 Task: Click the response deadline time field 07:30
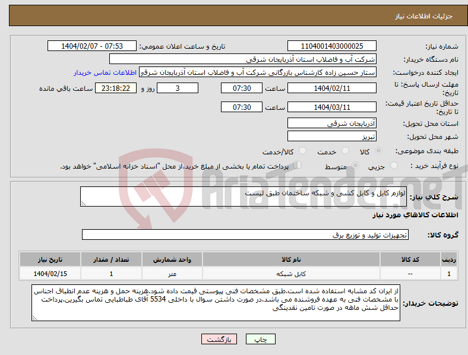coord(242,88)
